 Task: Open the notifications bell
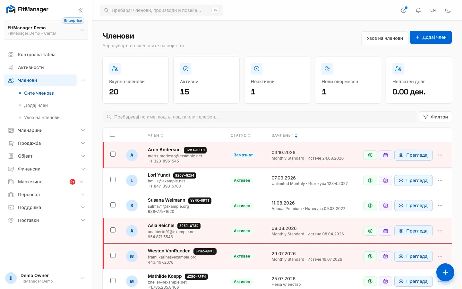[418, 10]
